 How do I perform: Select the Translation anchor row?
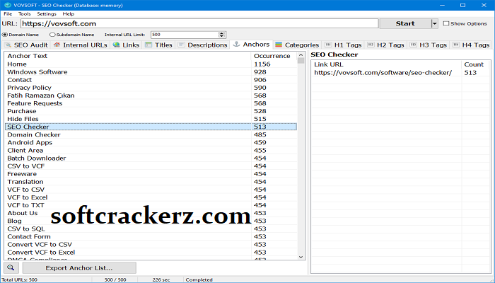(151, 182)
